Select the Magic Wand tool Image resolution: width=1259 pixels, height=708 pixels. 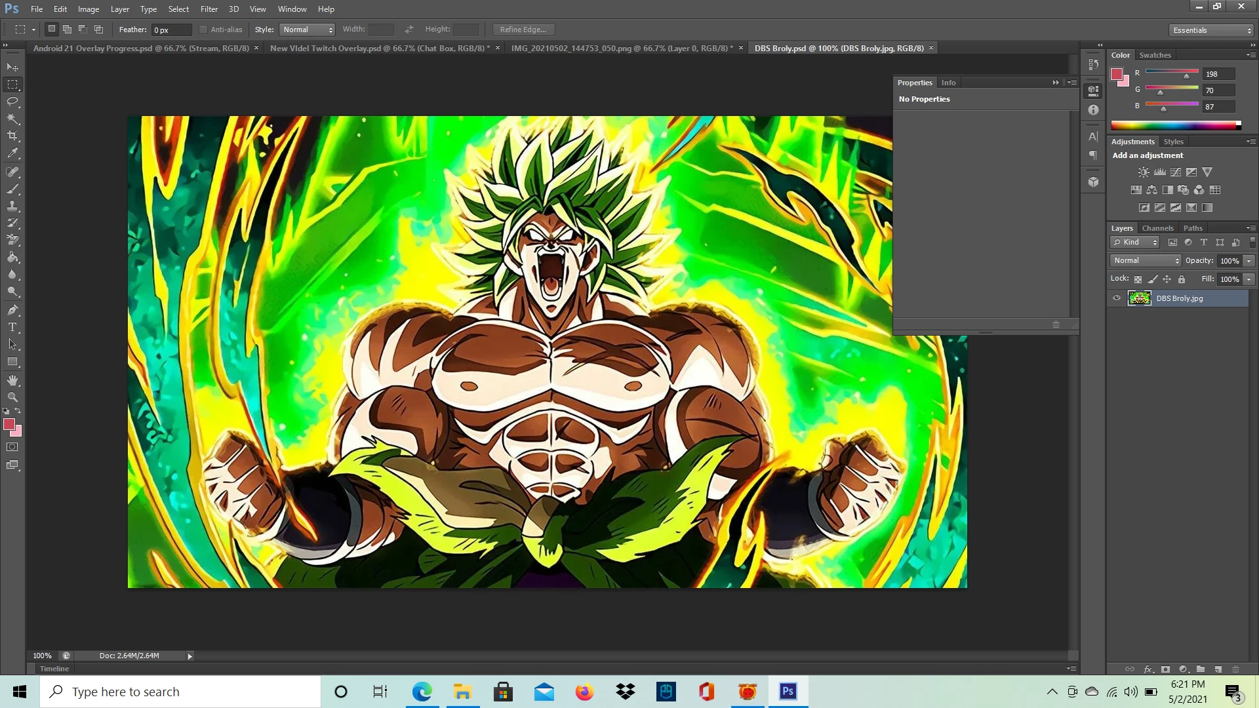coord(12,119)
